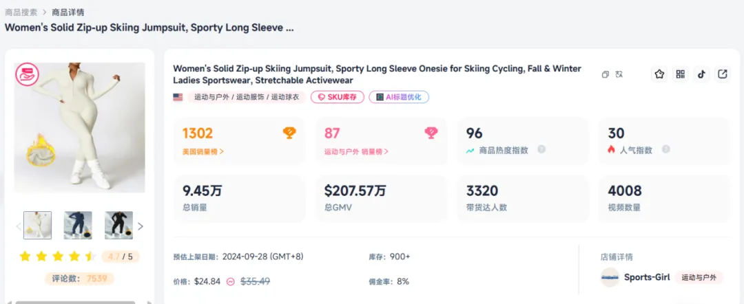This screenshot has height=304, width=744.
Task: Open product via external link icon
Action: (x=723, y=74)
